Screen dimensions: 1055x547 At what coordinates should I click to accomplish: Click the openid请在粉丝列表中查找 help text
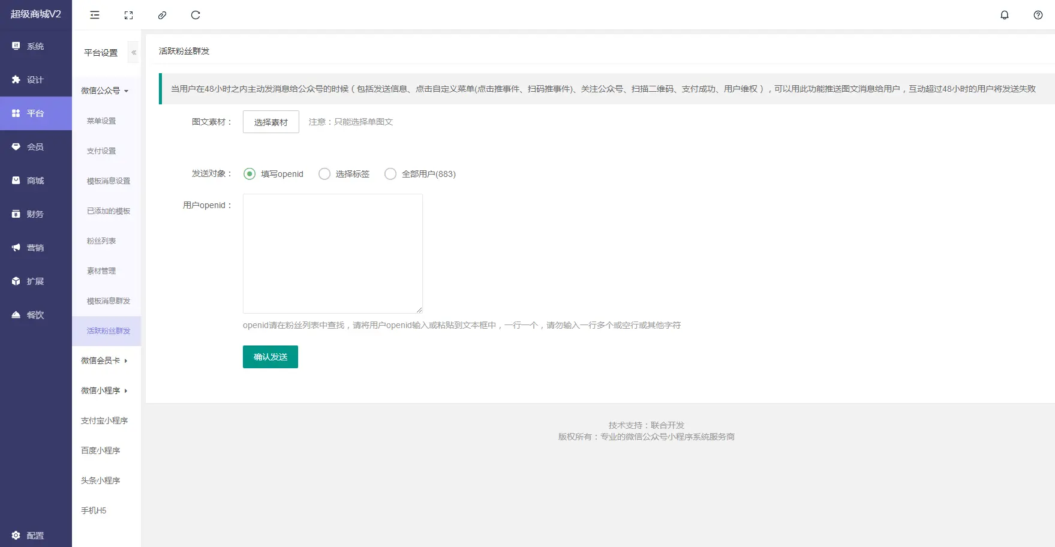pyautogui.click(x=462, y=325)
